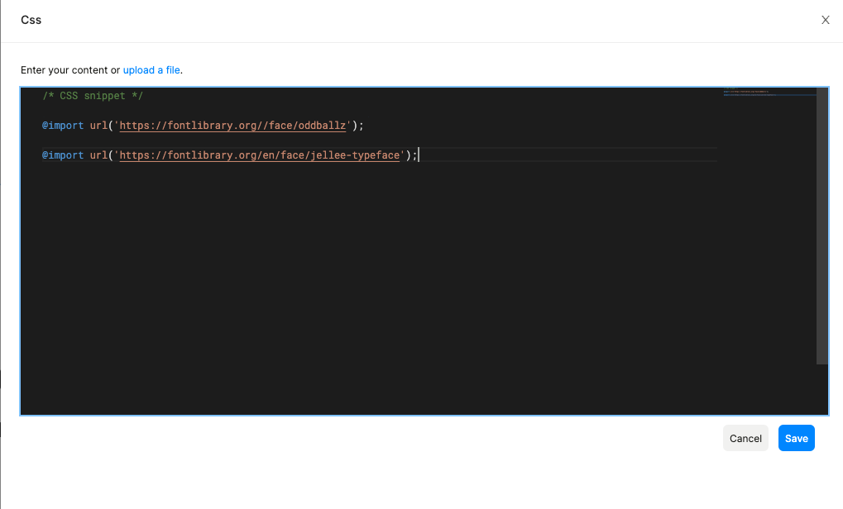Click the second @import keyword
The image size is (843, 509).
click(x=63, y=155)
